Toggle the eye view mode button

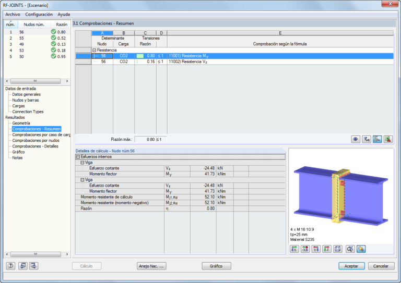coord(356,139)
